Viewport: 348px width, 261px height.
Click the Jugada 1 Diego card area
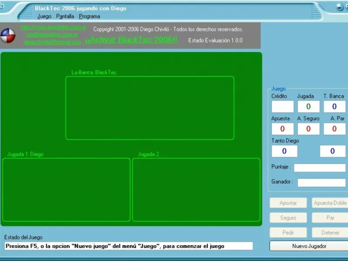(67, 190)
